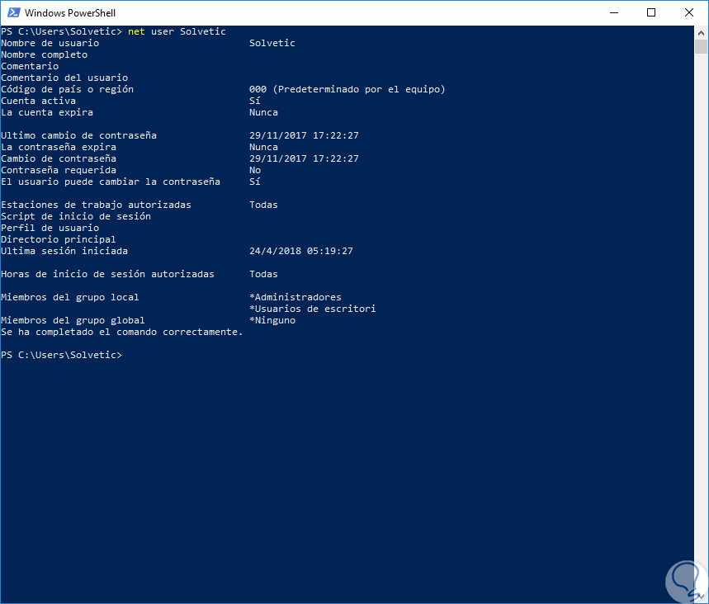The image size is (709, 604).
Task: Click the empty vertical scrollbar track
Action: (x=701, y=330)
